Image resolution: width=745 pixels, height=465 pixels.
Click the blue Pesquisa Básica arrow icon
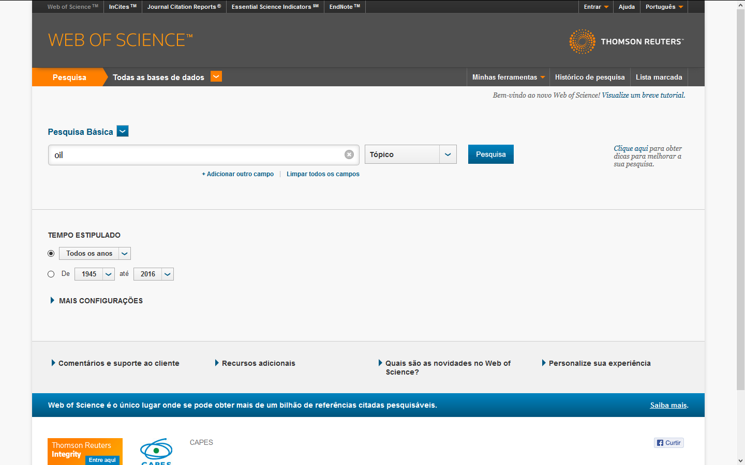point(123,131)
